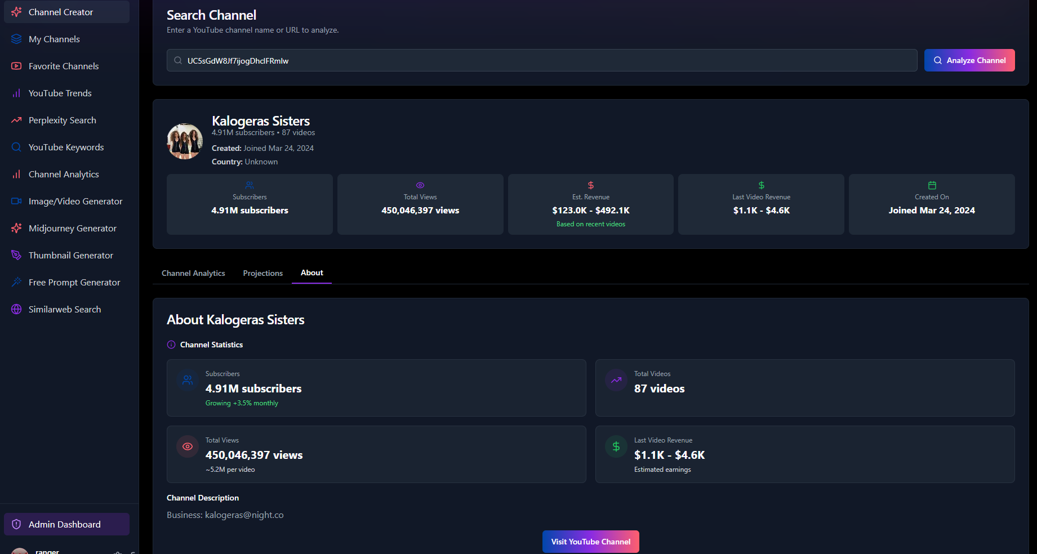Viewport: 1037px width, 554px height.
Task: Switch to the Channel Analytics tab
Action: pyautogui.click(x=193, y=273)
